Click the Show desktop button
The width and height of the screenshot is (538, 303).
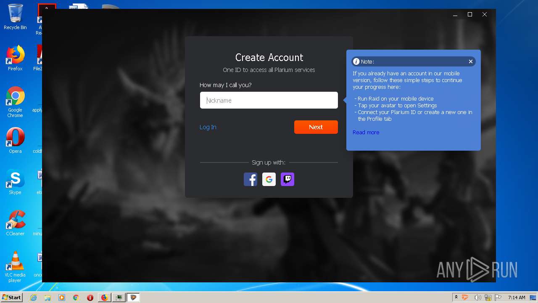click(533, 298)
